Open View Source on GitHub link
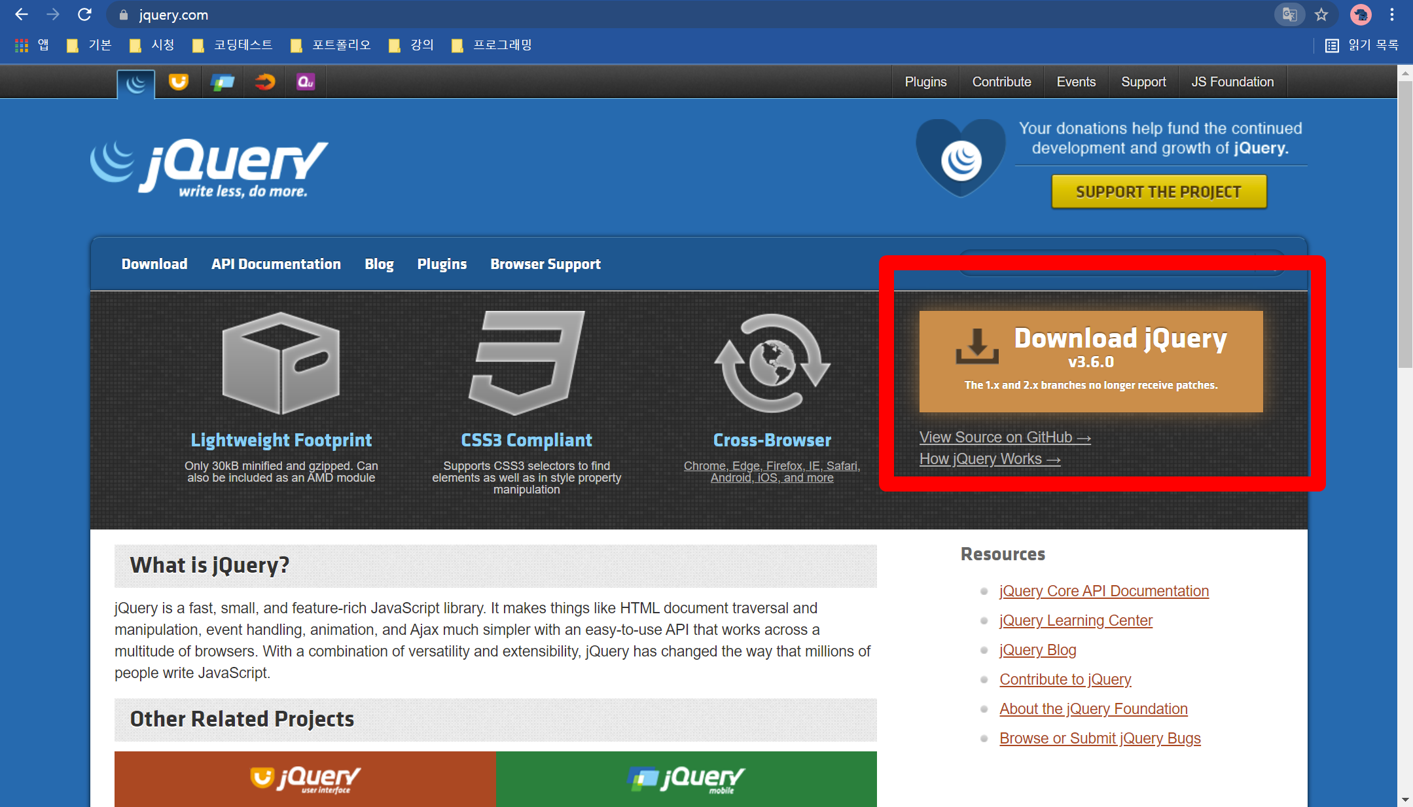 (x=1005, y=437)
